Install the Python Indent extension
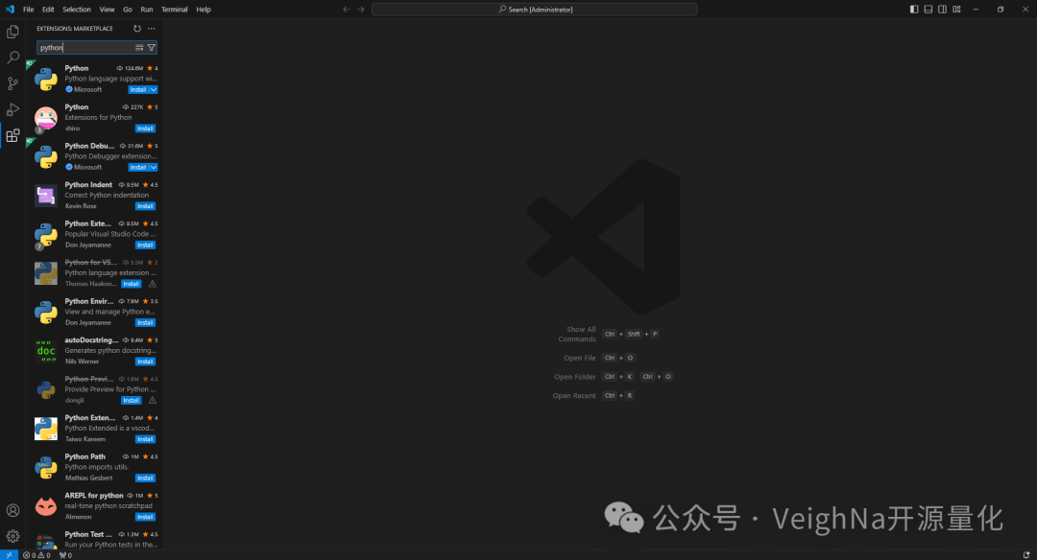Viewport: 1037px width, 560px height. point(145,206)
